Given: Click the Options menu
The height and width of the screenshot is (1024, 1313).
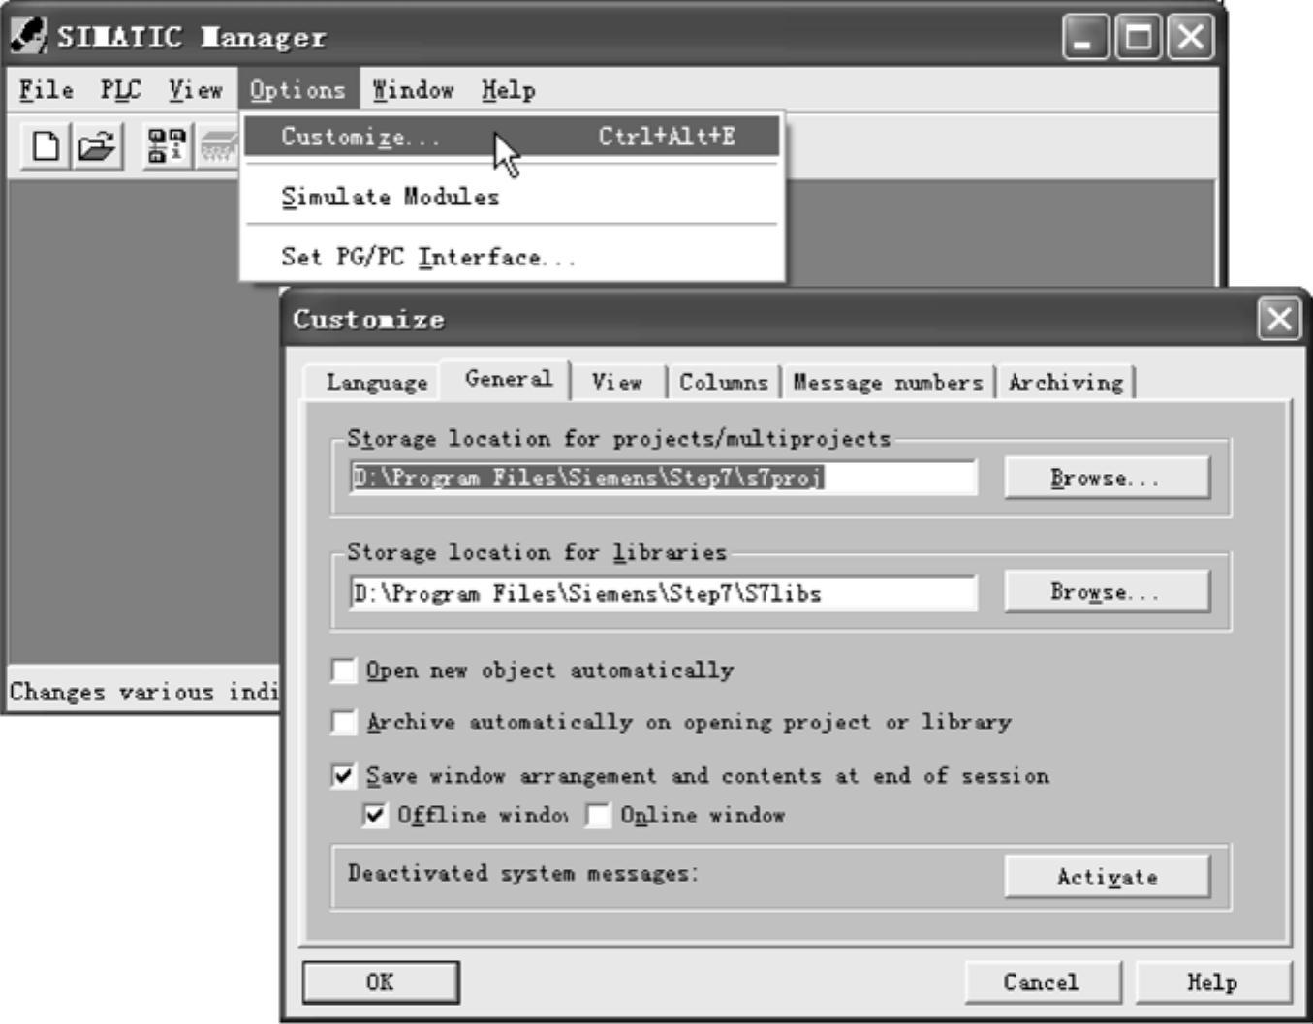Looking at the screenshot, I should click(x=297, y=90).
